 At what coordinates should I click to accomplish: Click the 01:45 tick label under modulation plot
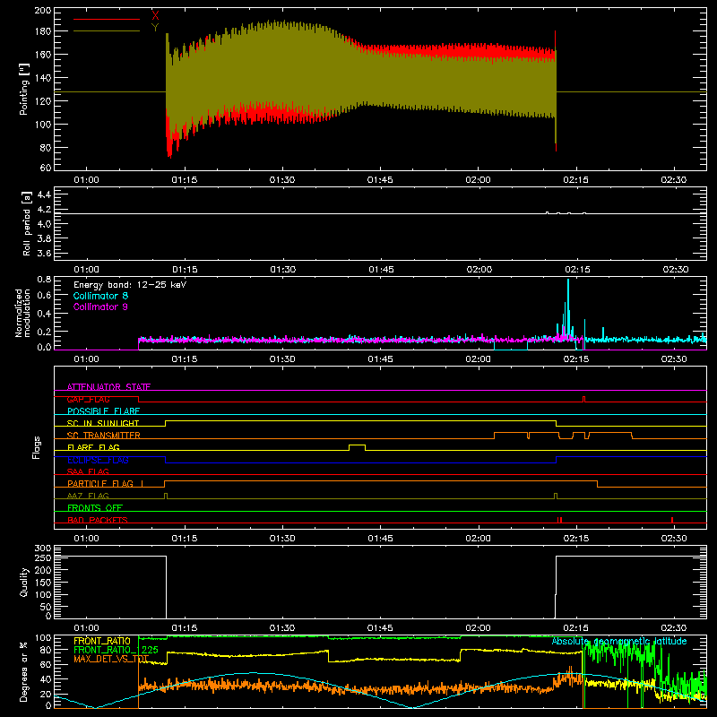click(x=380, y=359)
